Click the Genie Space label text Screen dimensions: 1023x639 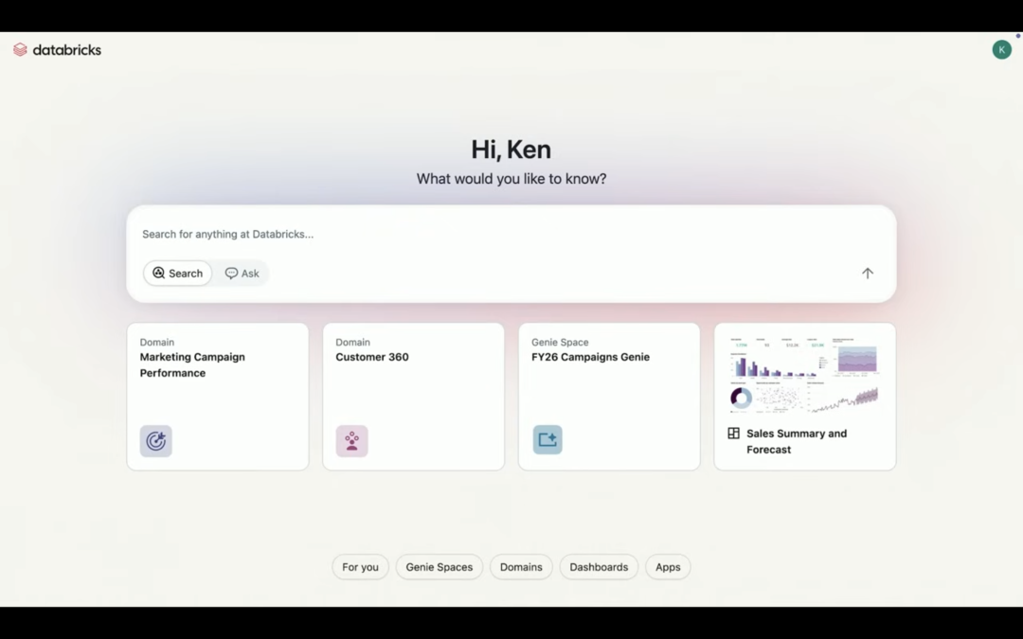click(x=560, y=342)
